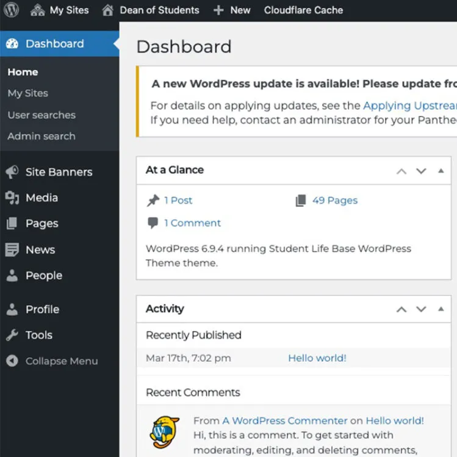Collapse the Activity panel
Screen dimensions: 457x457
[x=441, y=309]
